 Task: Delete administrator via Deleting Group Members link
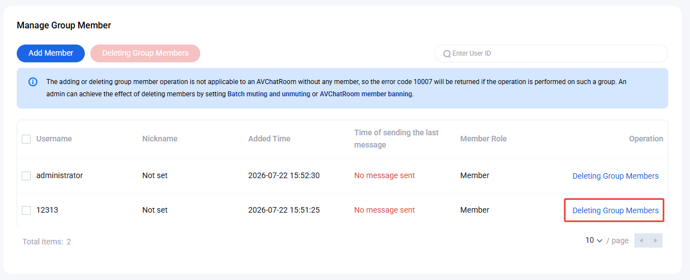point(615,176)
